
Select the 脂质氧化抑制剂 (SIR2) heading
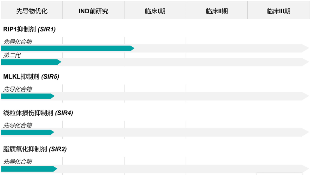coord(35,149)
